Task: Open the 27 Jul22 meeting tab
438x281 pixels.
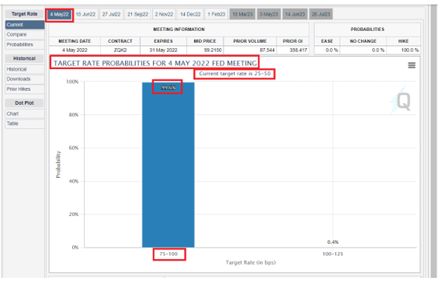Action: click(x=111, y=14)
